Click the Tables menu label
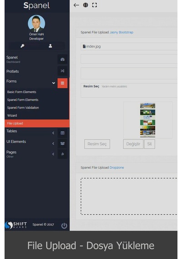Viewport: 182px width, 259px height. click(x=11, y=131)
